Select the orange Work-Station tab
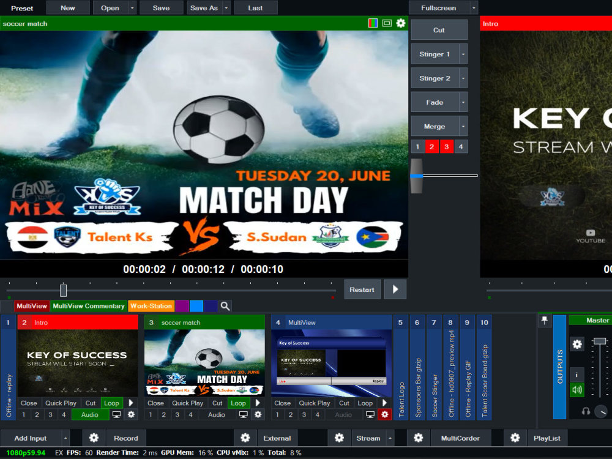This screenshot has height=459, width=612. [151, 306]
